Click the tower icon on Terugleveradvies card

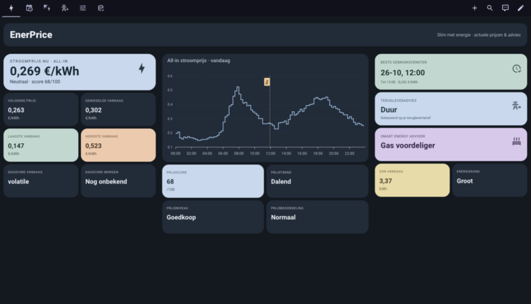pos(516,105)
